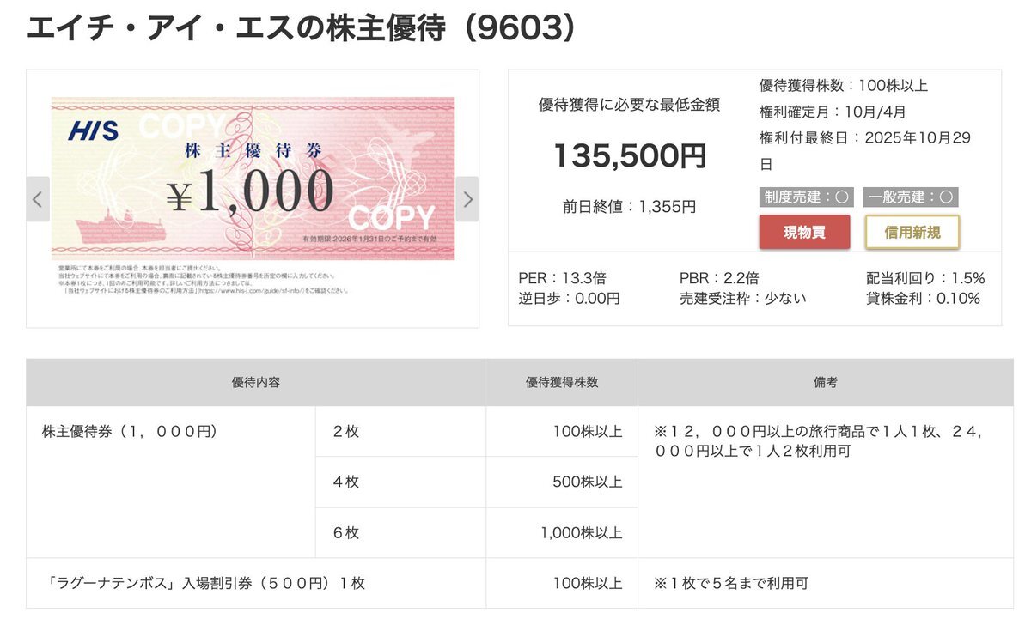This screenshot has height=625, width=1031.
Task: Click the 135,500円 minimum amount figure
Action: point(629,156)
